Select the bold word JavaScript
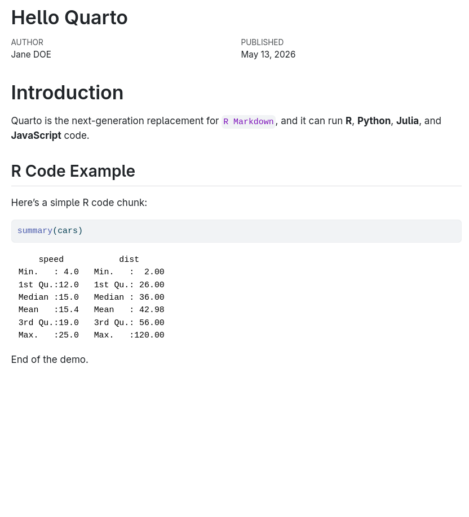Viewport: 469px width, 517px height. click(x=36, y=135)
